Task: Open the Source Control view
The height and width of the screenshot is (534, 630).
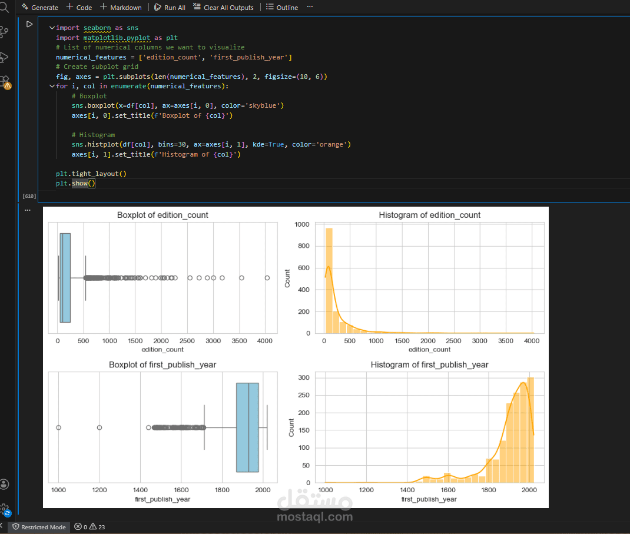Action: point(5,32)
